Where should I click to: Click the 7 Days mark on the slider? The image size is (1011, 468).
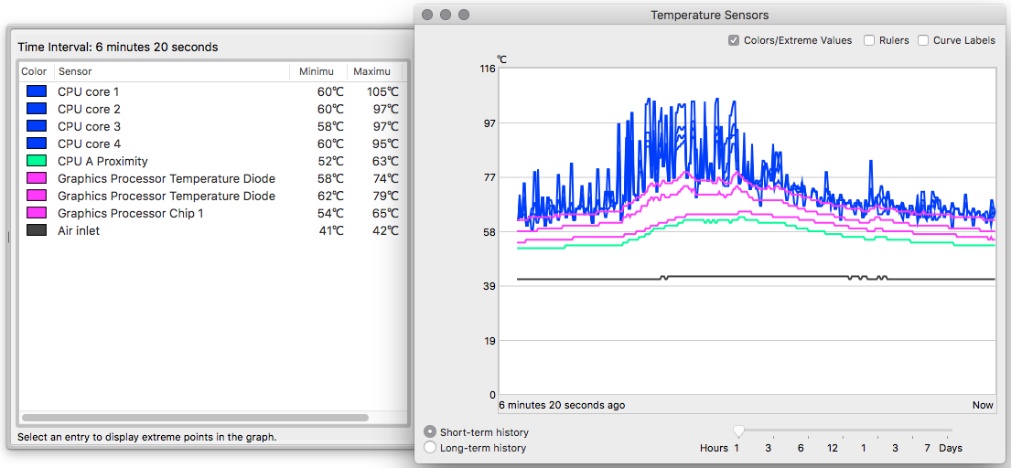click(x=927, y=447)
